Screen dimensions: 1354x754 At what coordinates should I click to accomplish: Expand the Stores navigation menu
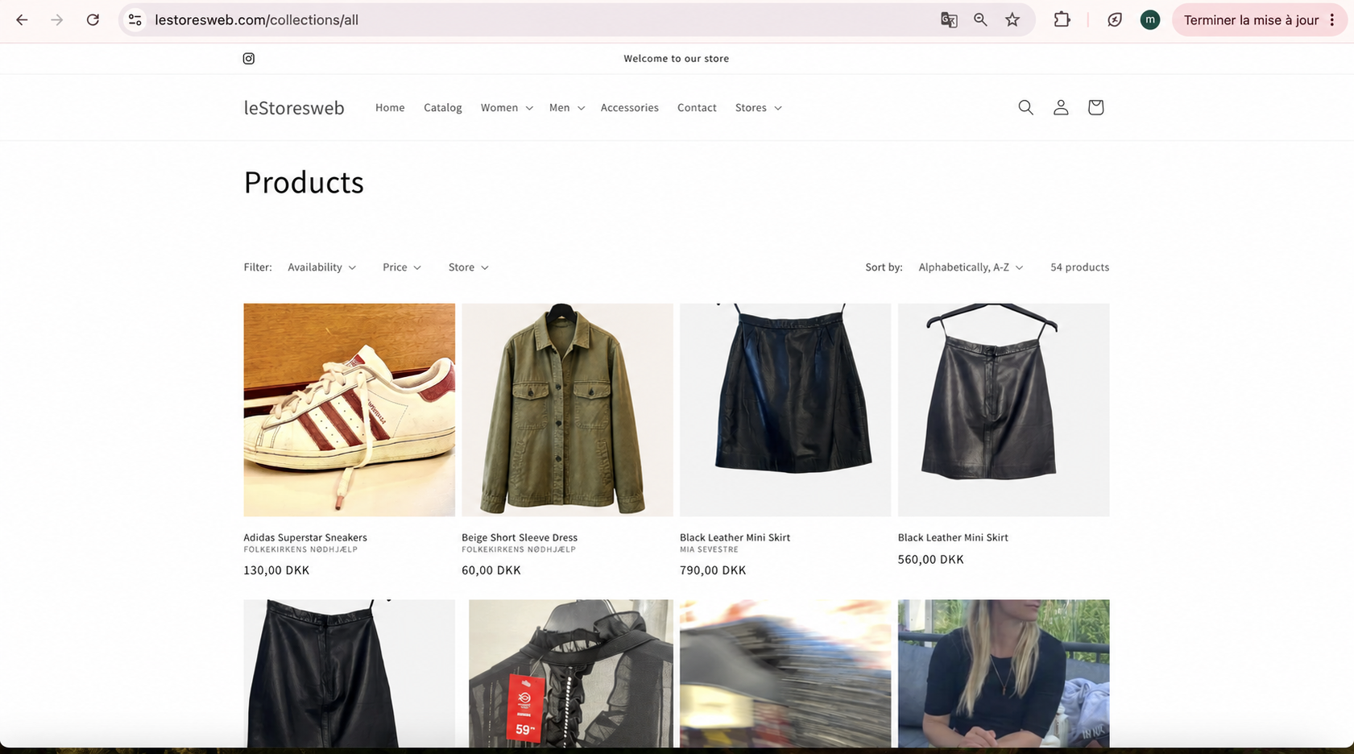pyautogui.click(x=758, y=108)
